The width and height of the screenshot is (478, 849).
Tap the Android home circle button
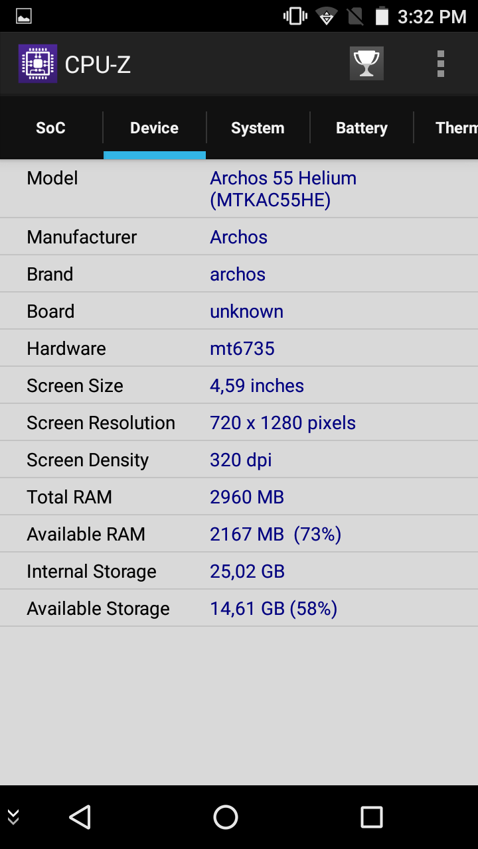click(226, 817)
